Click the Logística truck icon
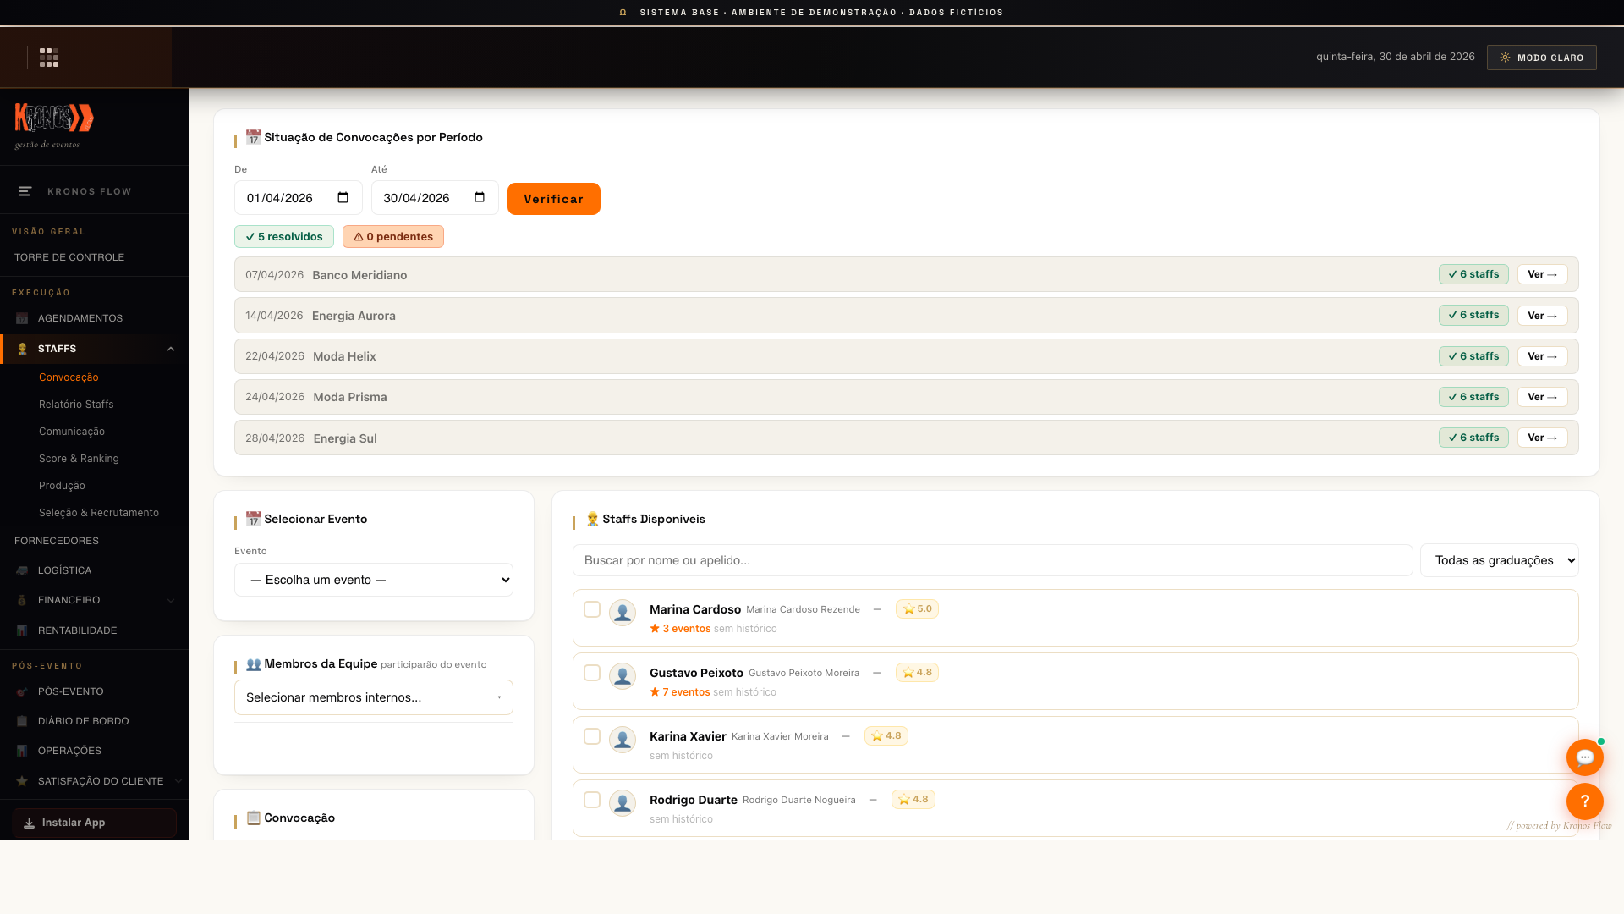The image size is (1624, 914). [x=22, y=570]
